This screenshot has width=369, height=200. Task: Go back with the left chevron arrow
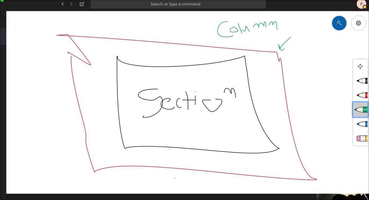coord(63,4)
